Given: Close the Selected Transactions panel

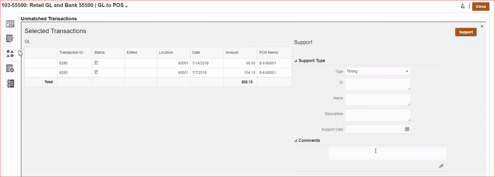Looking at the screenshot, I should [482, 26].
